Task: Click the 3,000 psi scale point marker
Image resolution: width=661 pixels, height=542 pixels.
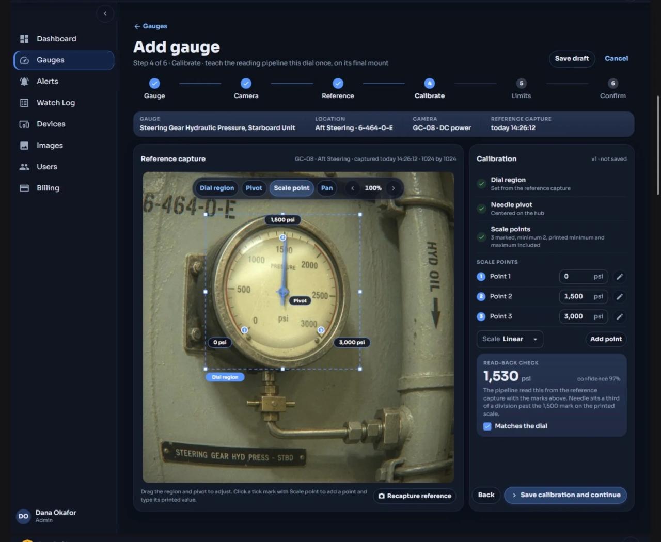Action: point(321,330)
